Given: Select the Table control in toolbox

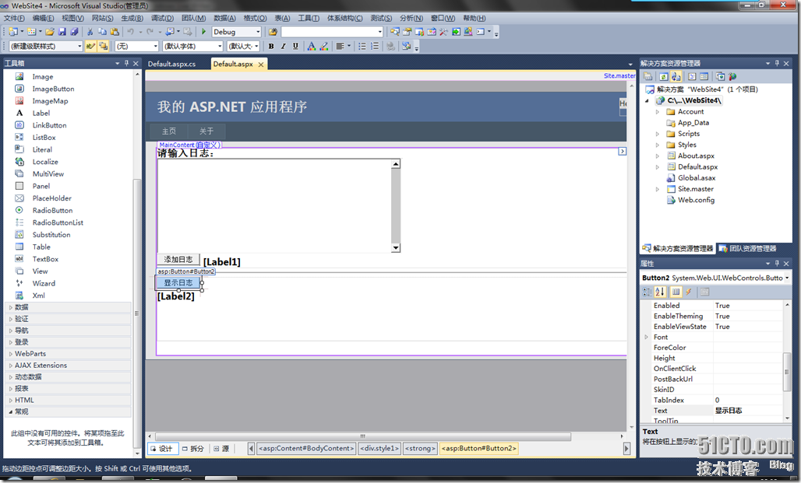Looking at the screenshot, I should [41, 247].
